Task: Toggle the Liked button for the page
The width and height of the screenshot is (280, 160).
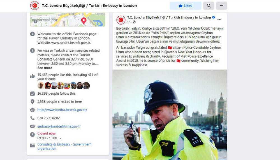Action: pos(185,6)
